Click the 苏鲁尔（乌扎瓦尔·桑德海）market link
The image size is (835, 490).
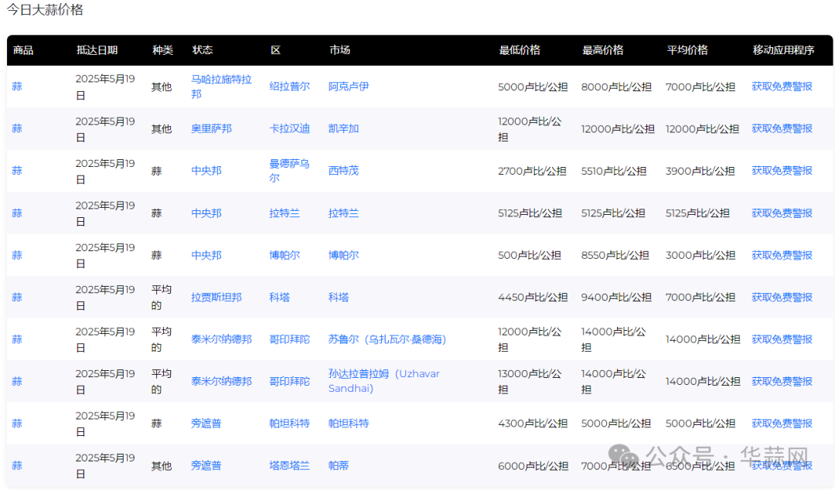click(387, 339)
